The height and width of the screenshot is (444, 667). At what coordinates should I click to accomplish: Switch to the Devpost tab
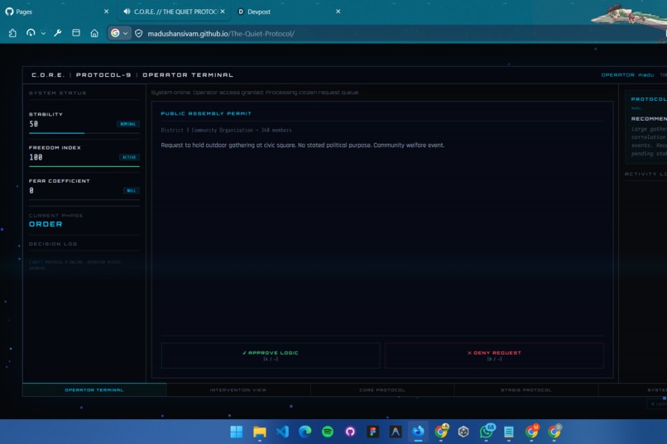coord(290,12)
